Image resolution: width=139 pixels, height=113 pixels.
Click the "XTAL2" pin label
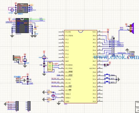[68, 94]
